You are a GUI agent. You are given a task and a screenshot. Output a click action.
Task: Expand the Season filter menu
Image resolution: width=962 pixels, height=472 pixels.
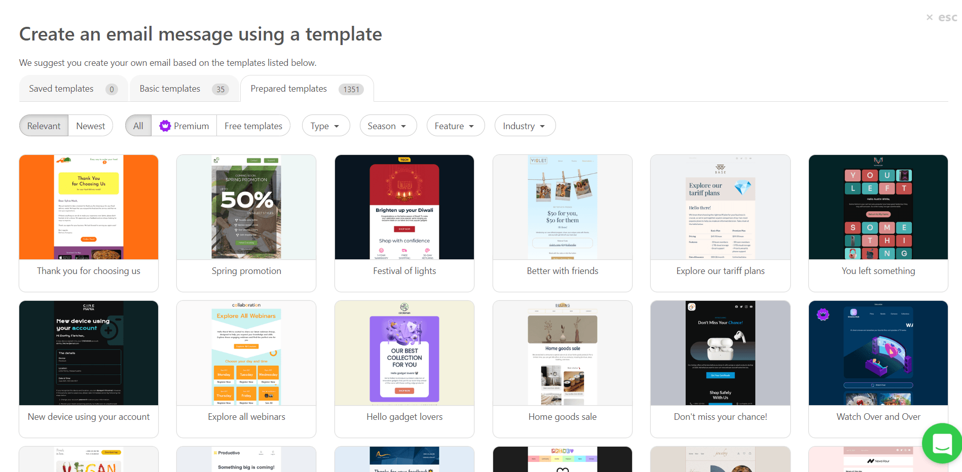tap(388, 126)
